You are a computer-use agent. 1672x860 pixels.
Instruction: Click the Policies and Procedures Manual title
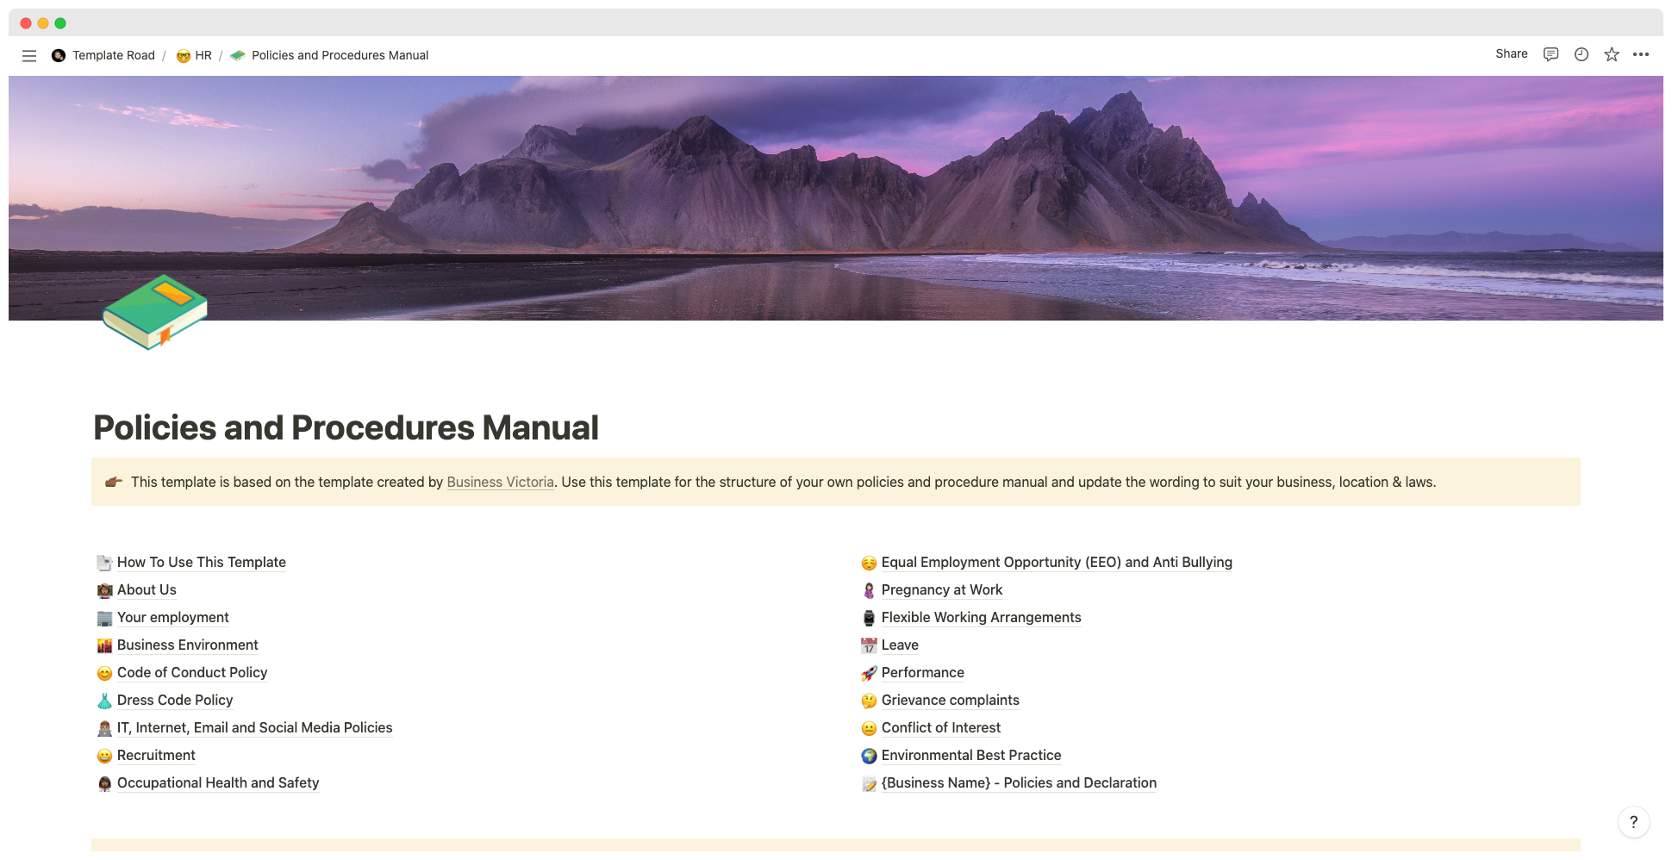pyautogui.click(x=346, y=427)
